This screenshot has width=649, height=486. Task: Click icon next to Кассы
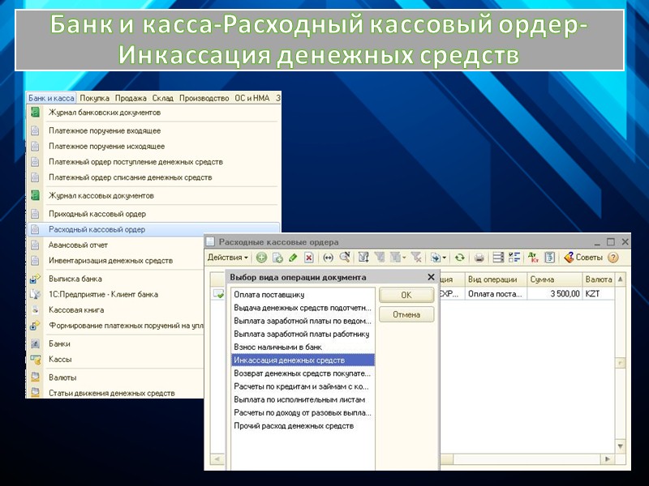35,359
